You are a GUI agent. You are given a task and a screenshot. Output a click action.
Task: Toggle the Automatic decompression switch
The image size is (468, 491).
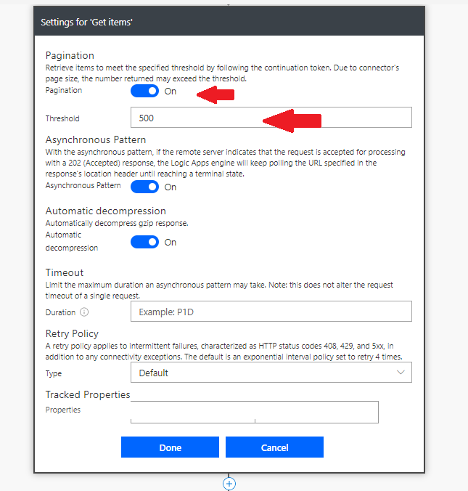144,242
